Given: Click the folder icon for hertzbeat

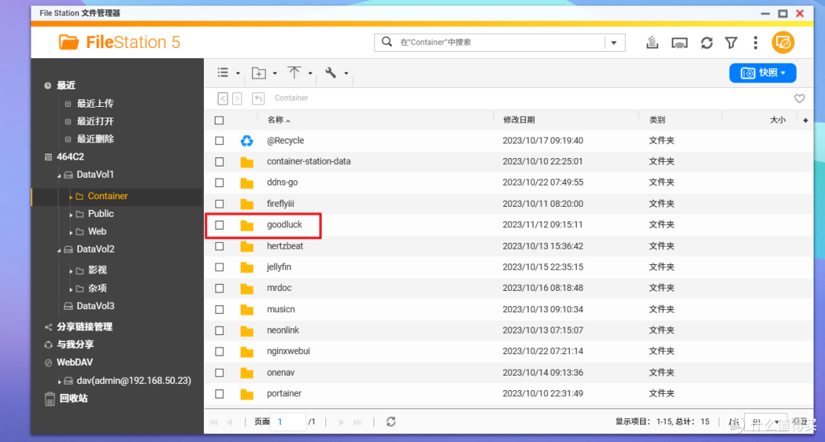Looking at the screenshot, I should click(247, 246).
